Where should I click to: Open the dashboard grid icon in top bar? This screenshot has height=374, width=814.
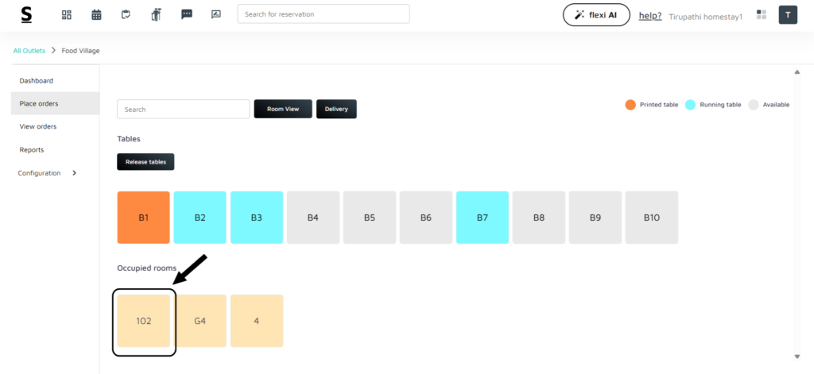click(x=67, y=14)
